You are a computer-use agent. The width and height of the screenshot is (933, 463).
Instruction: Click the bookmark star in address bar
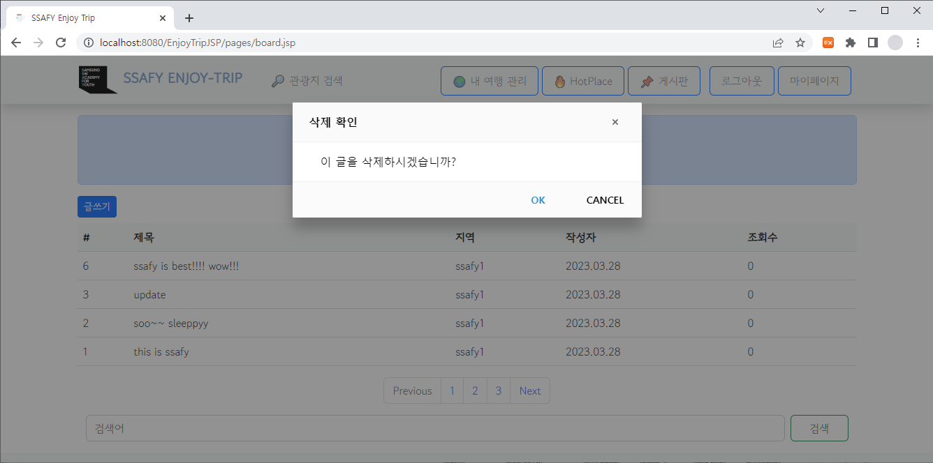click(800, 42)
